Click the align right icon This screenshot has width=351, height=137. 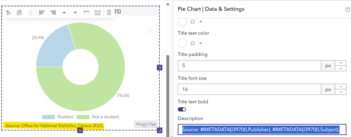coord(53,12)
